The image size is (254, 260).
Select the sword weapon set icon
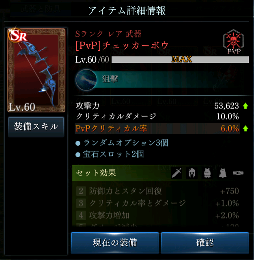pyautogui.click(x=177, y=173)
